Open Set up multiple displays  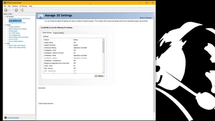[x=16, y=41]
